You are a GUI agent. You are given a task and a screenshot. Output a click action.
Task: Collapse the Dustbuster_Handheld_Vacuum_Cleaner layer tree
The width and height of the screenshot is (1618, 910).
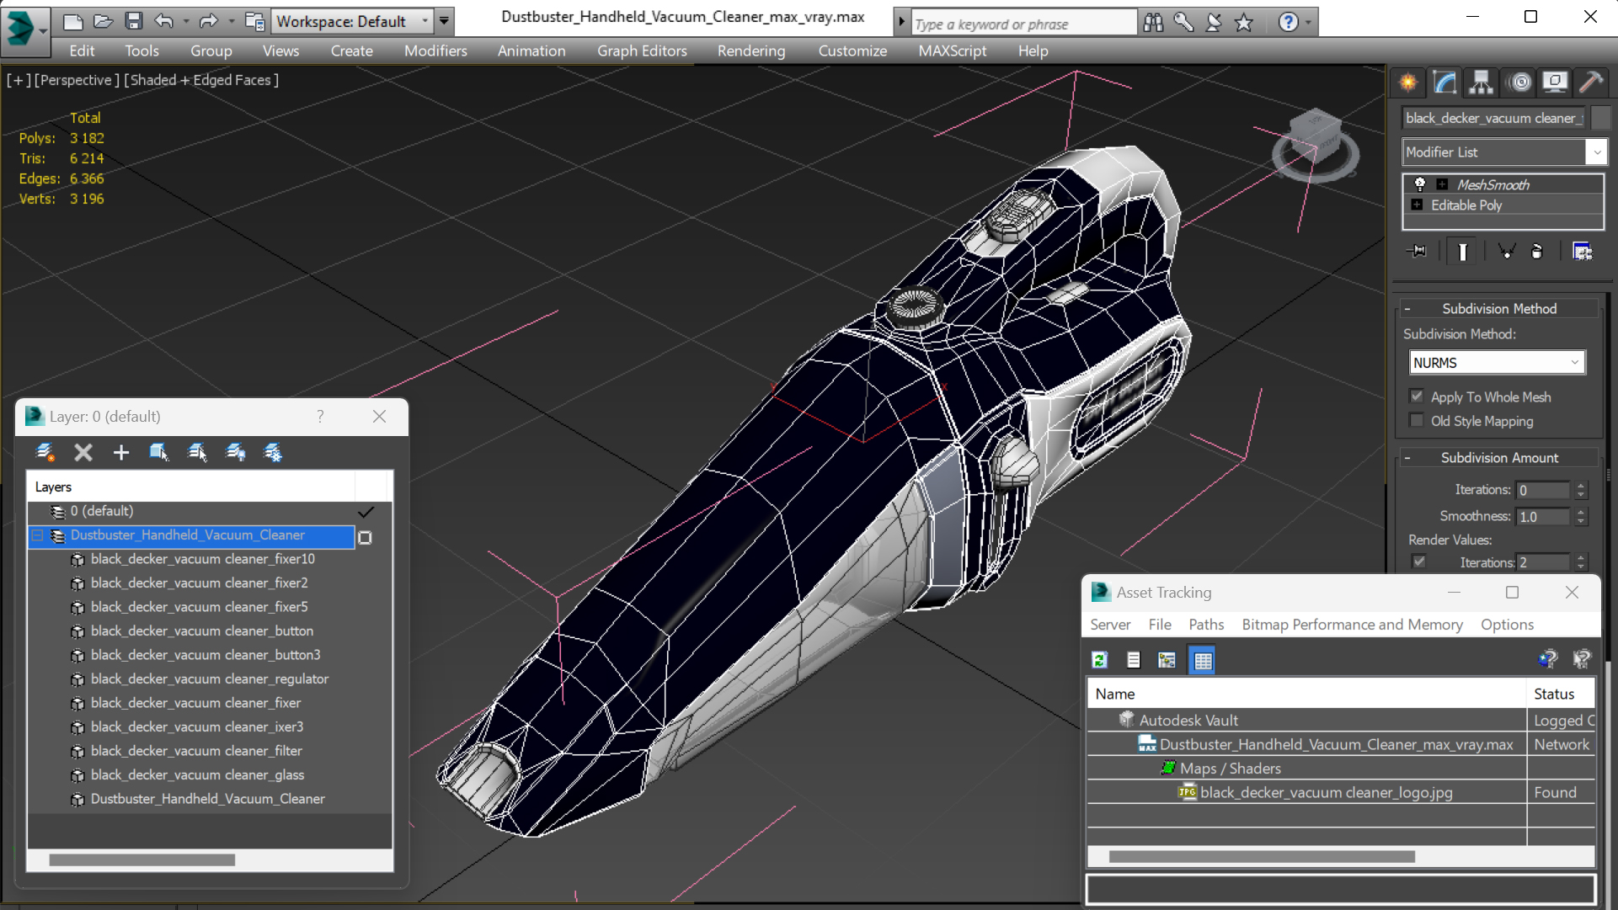pyautogui.click(x=37, y=535)
